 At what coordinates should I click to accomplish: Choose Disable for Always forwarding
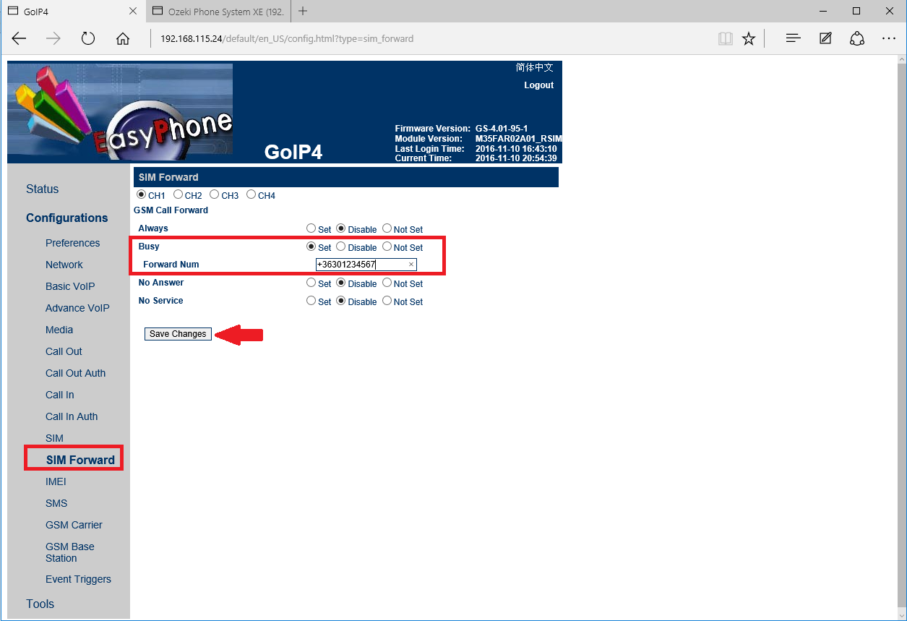(341, 228)
